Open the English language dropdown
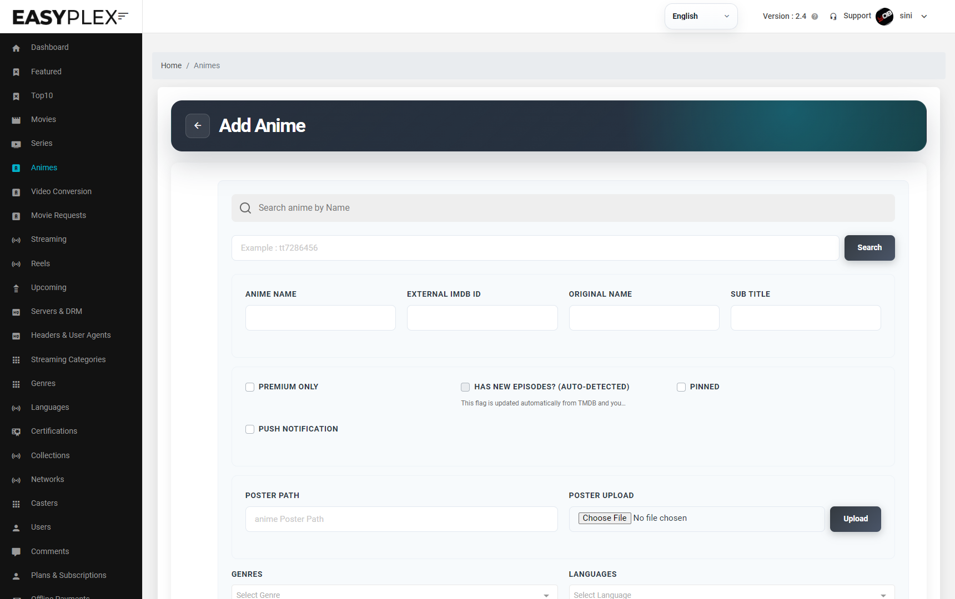Viewport: 955px width, 599px height. click(x=701, y=17)
